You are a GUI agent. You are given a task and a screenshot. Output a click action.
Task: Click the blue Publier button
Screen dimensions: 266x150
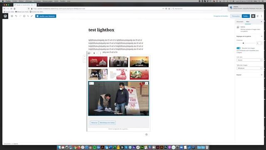(246, 16)
